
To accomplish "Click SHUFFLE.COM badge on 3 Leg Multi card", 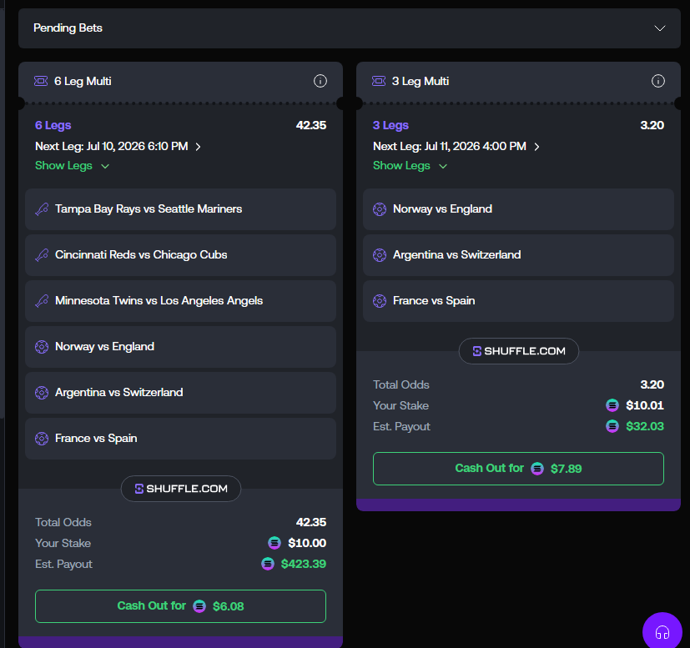I will pos(519,351).
